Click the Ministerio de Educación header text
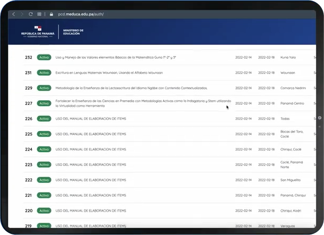The height and width of the screenshot is (235, 324). click(73, 32)
